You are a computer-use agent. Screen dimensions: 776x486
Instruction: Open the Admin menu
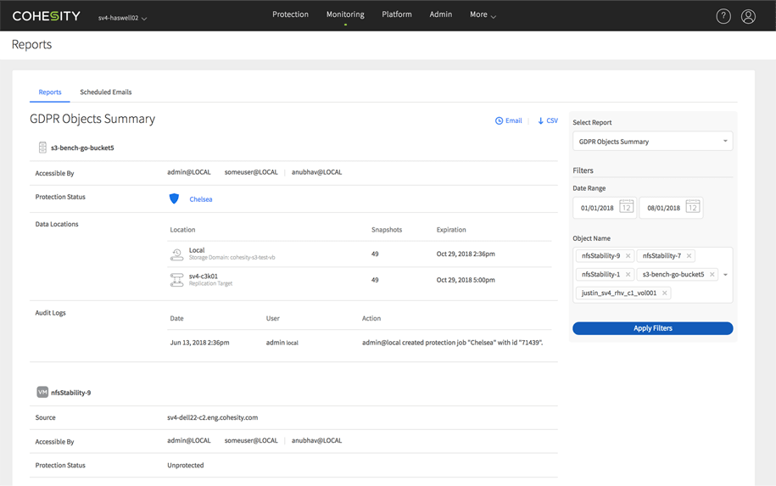(x=440, y=14)
